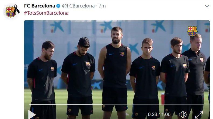Click the 0:28 / 1:06 time display
The image size is (213, 119).
(159, 114)
